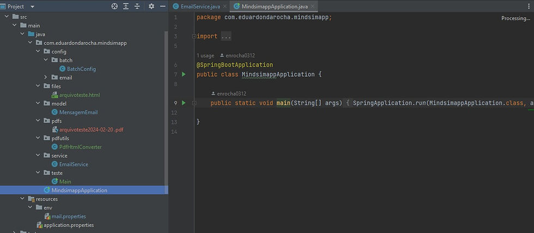Click MensagemEmail class icon

point(54,112)
